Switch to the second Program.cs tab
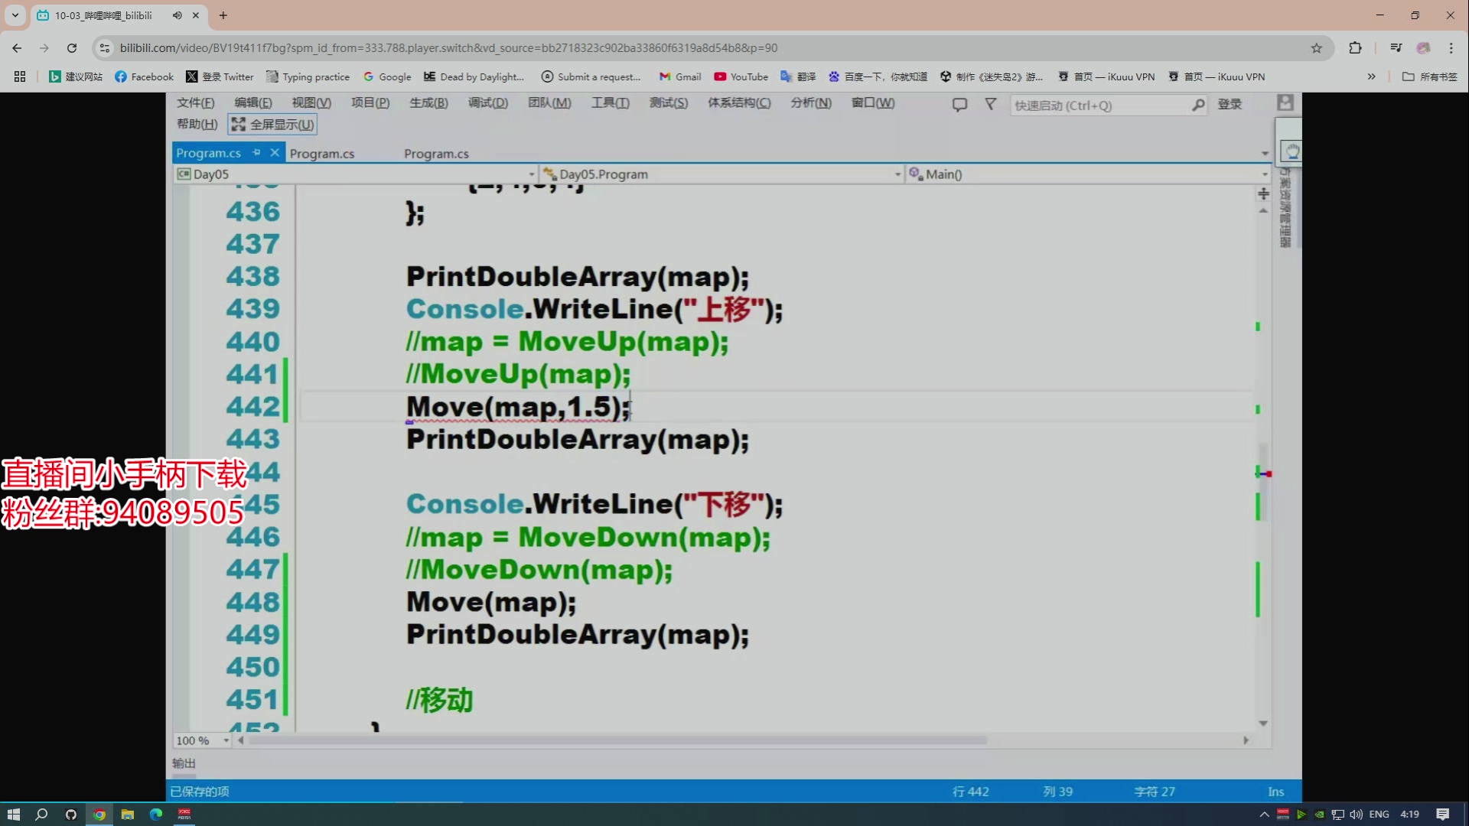The width and height of the screenshot is (1469, 826). click(322, 154)
